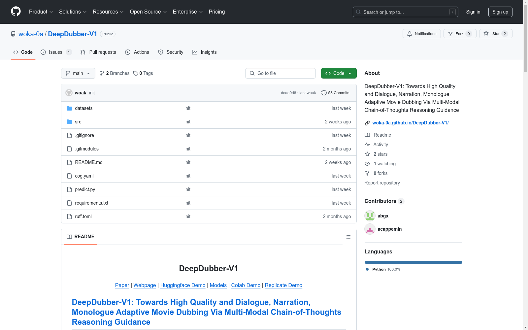The width and height of the screenshot is (528, 330).
Task: Click the Go to file search field
Action: pyautogui.click(x=280, y=73)
